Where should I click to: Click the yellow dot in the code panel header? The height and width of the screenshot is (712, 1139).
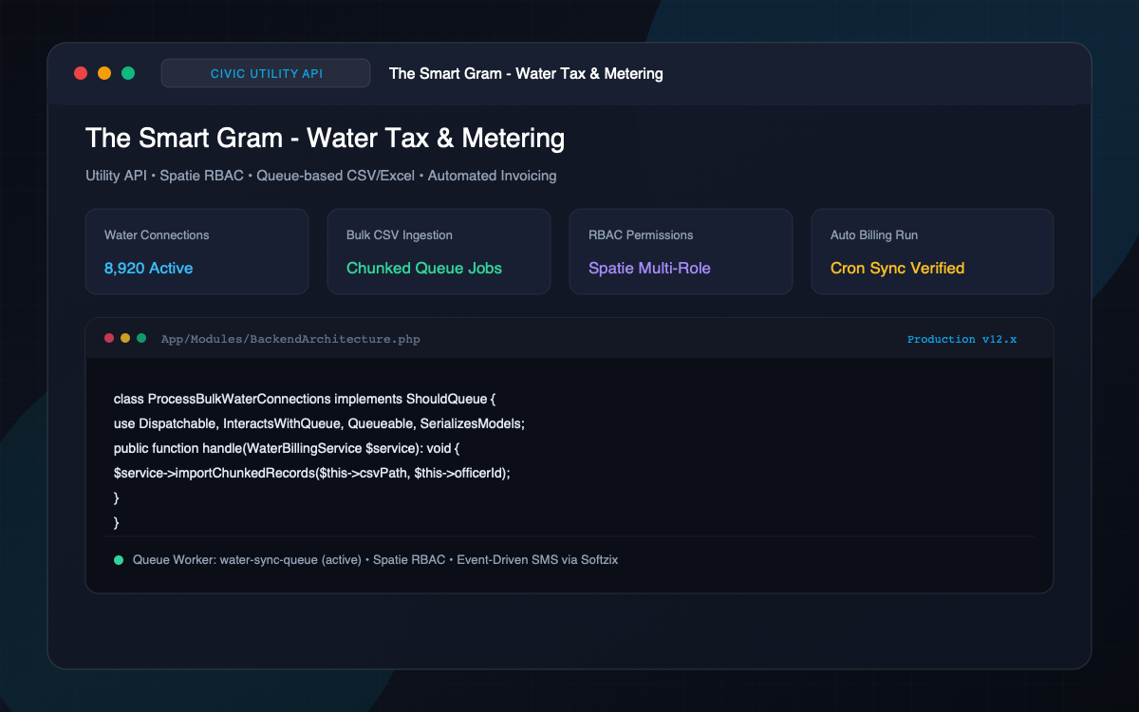pyautogui.click(x=125, y=338)
